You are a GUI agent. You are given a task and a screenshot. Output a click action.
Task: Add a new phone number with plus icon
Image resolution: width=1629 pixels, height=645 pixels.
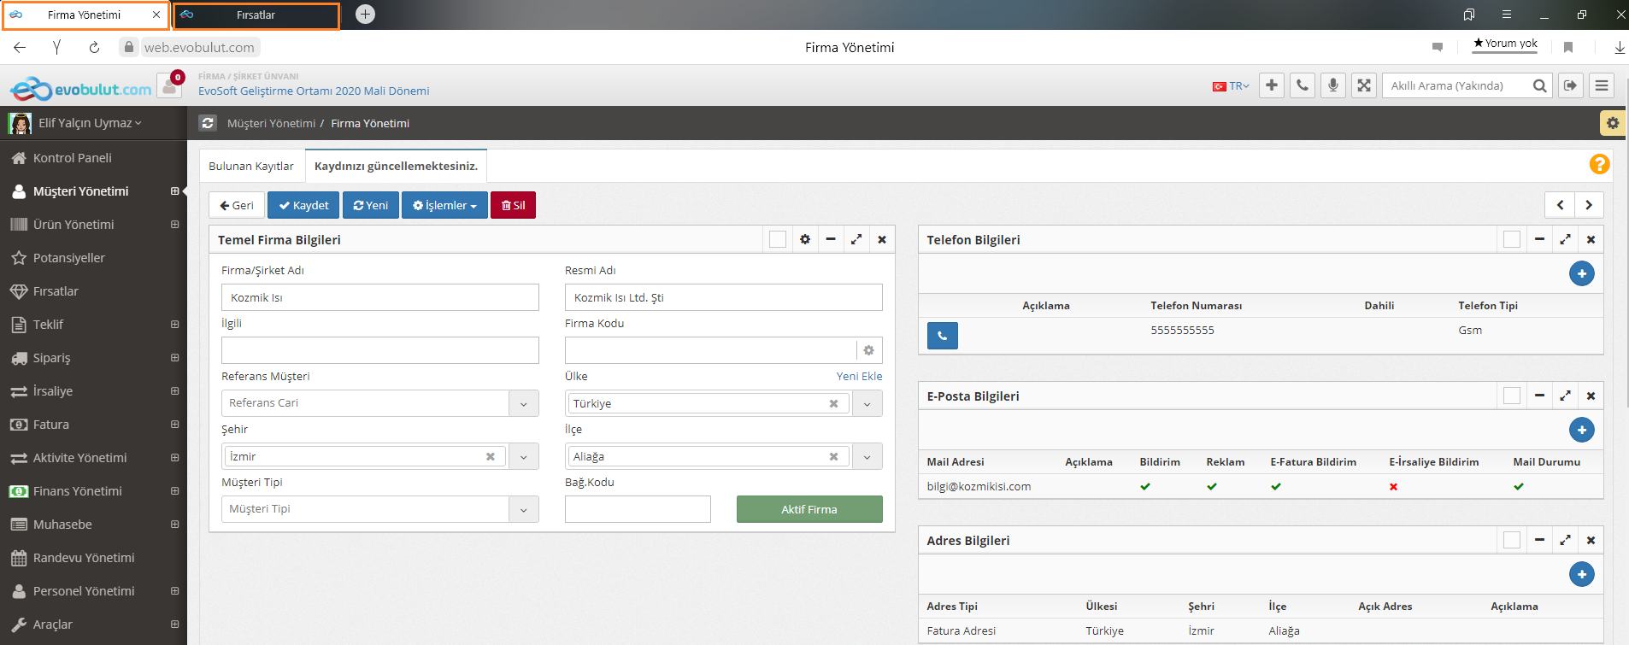[x=1581, y=273]
